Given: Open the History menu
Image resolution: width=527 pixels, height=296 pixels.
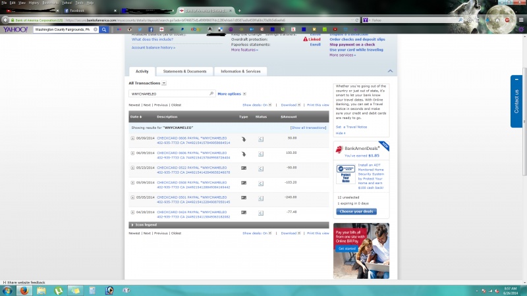Looking at the screenshot, I should click(34, 3).
